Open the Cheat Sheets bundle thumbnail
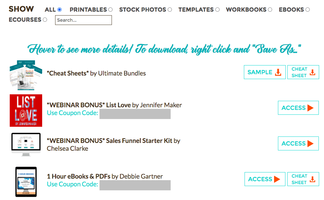Image resolution: width=324 pixels, height=200 pixels. click(x=26, y=75)
